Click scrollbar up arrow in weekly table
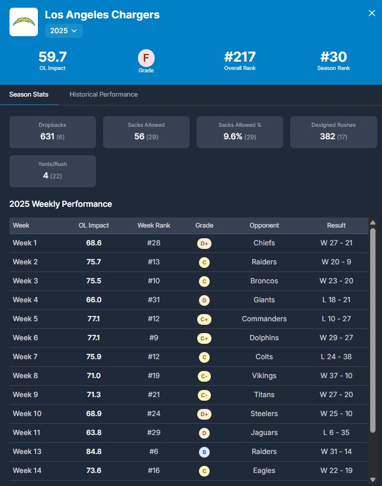The height and width of the screenshot is (486, 382). tap(373, 223)
